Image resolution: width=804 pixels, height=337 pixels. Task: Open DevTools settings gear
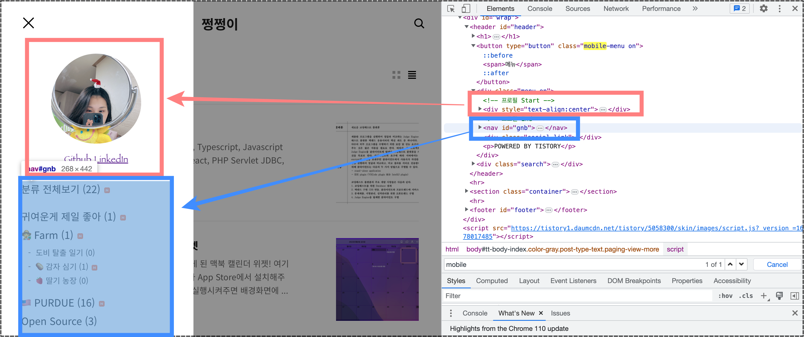coord(763,8)
